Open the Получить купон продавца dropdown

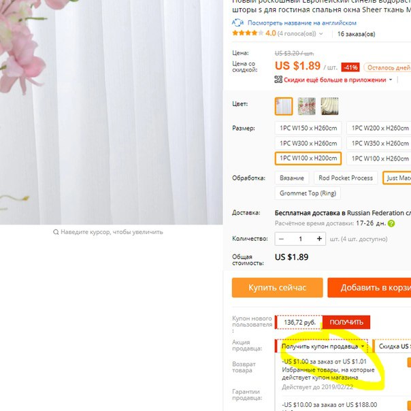click(x=323, y=346)
